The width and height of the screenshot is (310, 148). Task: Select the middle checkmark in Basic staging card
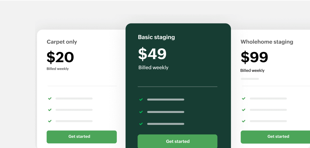(141, 112)
